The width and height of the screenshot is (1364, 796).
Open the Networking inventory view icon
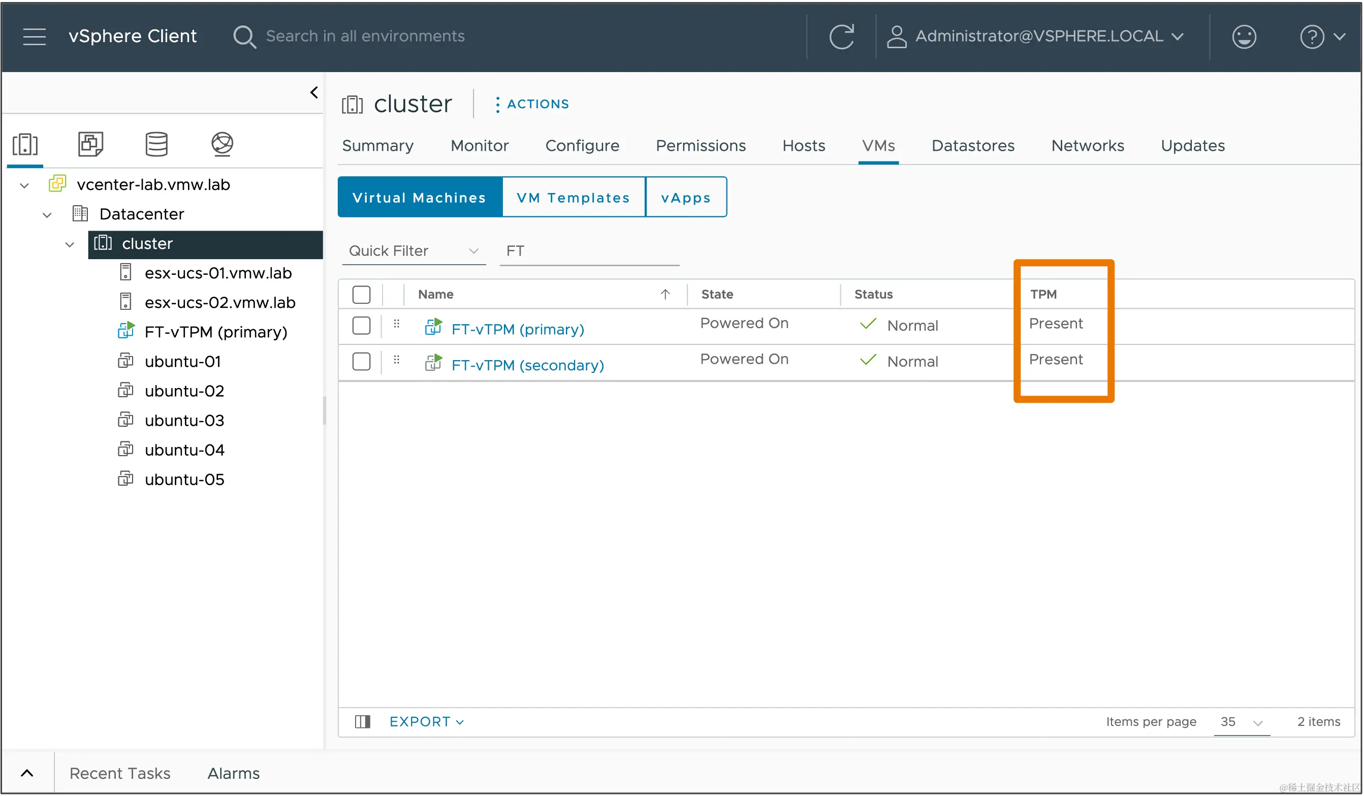221,143
